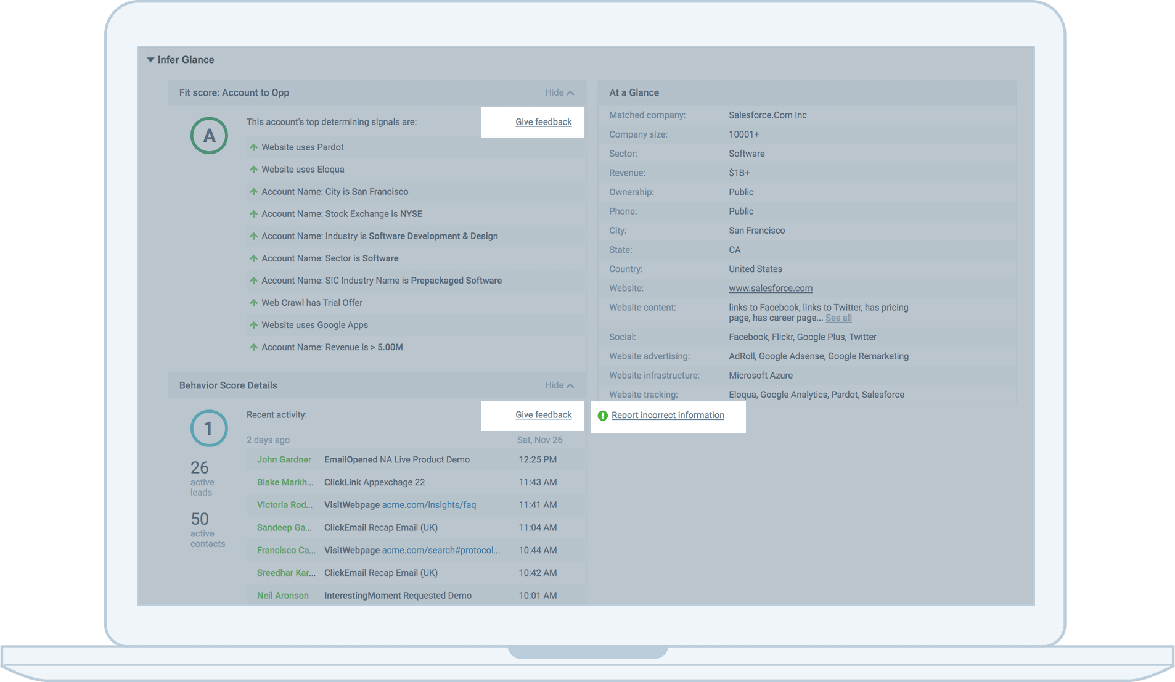The width and height of the screenshot is (1175, 682).
Task: Click up arrow beside Stock Exchange is NYSE
Action: tap(253, 214)
